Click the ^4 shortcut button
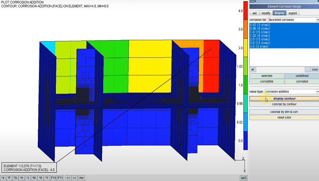 coord(3,178)
